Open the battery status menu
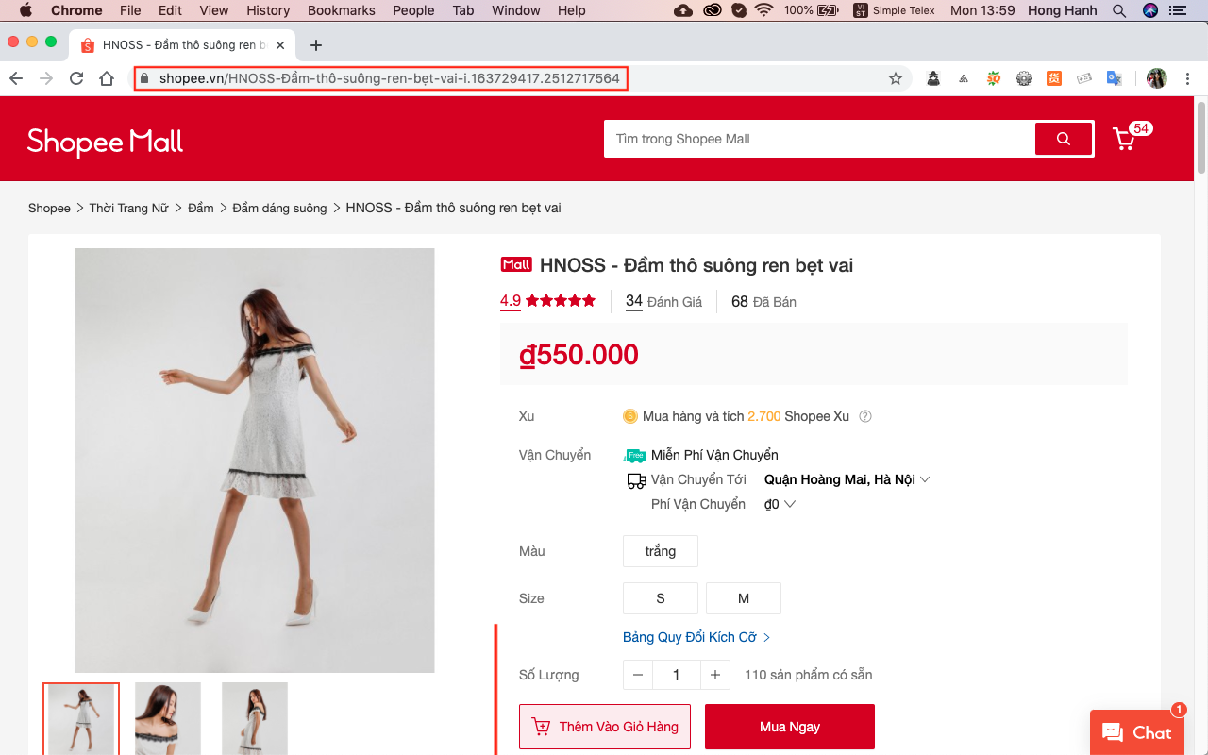 [811, 10]
